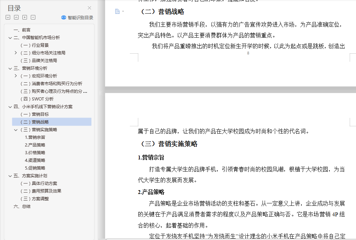This screenshot has height=240, width=356.
Task: Collapse the 二、中国智能机市场分析 section
Action: 10,38
